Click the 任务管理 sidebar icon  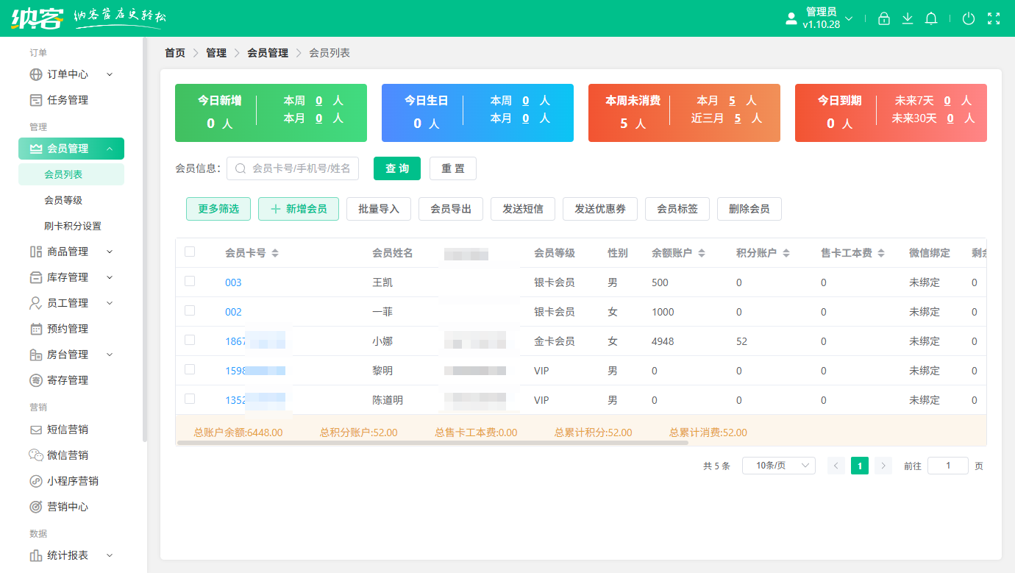pyautogui.click(x=36, y=100)
